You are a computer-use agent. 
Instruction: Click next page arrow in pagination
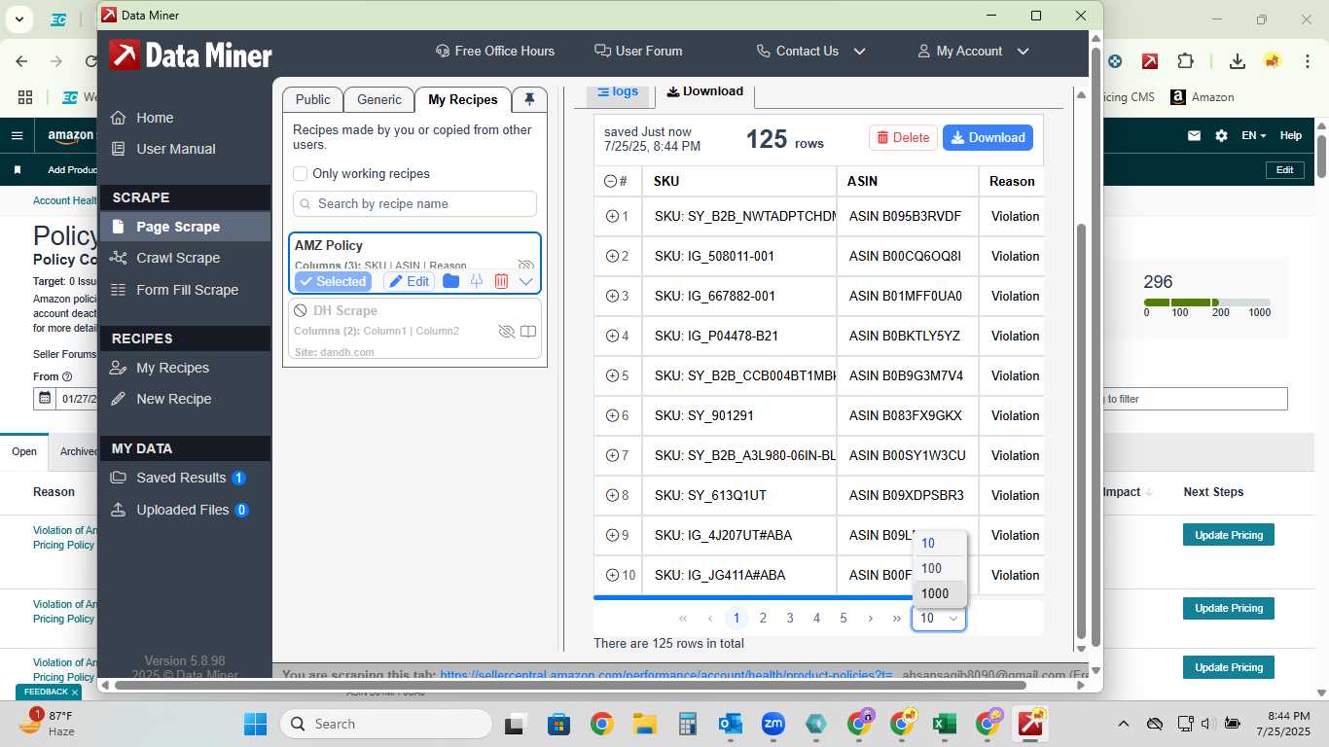tap(870, 618)
